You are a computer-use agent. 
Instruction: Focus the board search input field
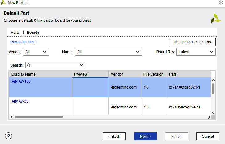click(x=55, y=65)
